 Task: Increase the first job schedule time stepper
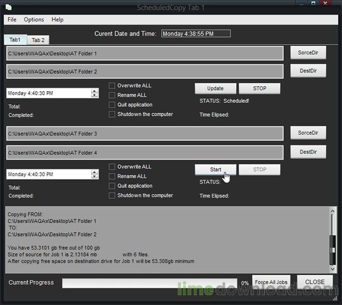tap(94, 91)
